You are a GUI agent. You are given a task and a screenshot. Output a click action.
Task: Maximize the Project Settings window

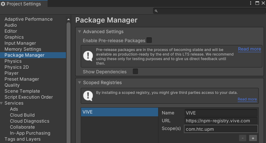click(257, 3)
